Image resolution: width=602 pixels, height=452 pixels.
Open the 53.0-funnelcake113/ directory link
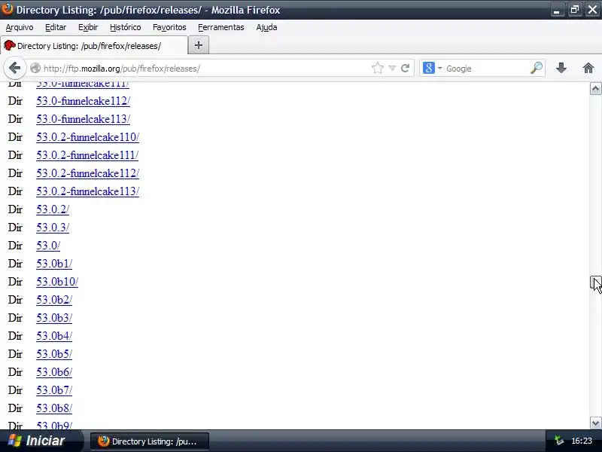point(83,119)
